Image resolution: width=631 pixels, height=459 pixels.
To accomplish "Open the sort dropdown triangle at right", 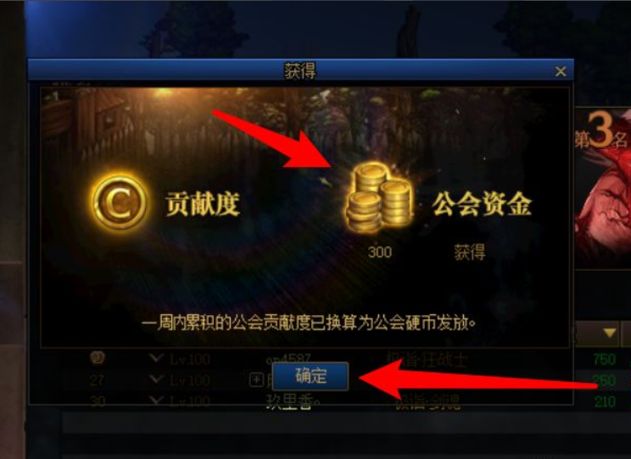I will coord(610,333).
